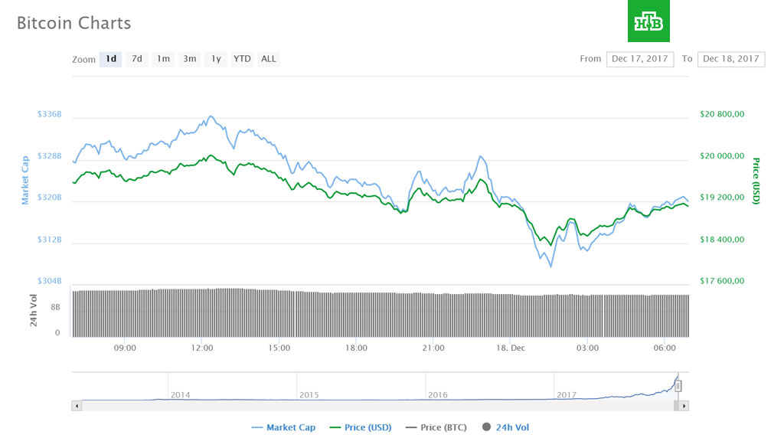Click the Zoom label
The width and height of the screenshot is (784, 441).
tap(83, 60)
